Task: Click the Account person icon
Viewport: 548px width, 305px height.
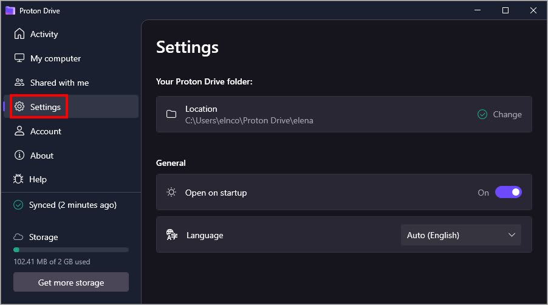Action: (19, 131)
